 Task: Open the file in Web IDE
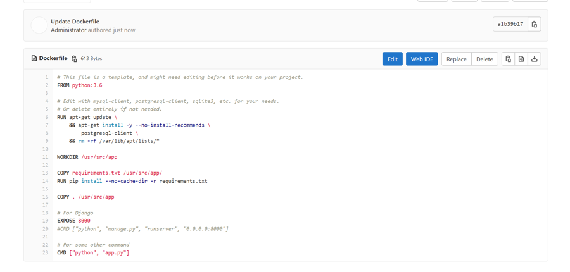point(422,59)
